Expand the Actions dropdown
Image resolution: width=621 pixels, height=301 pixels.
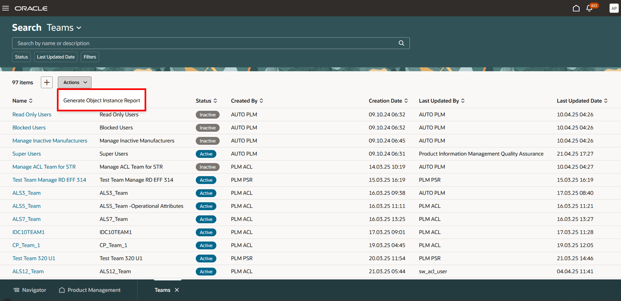(x=74, y=82)
